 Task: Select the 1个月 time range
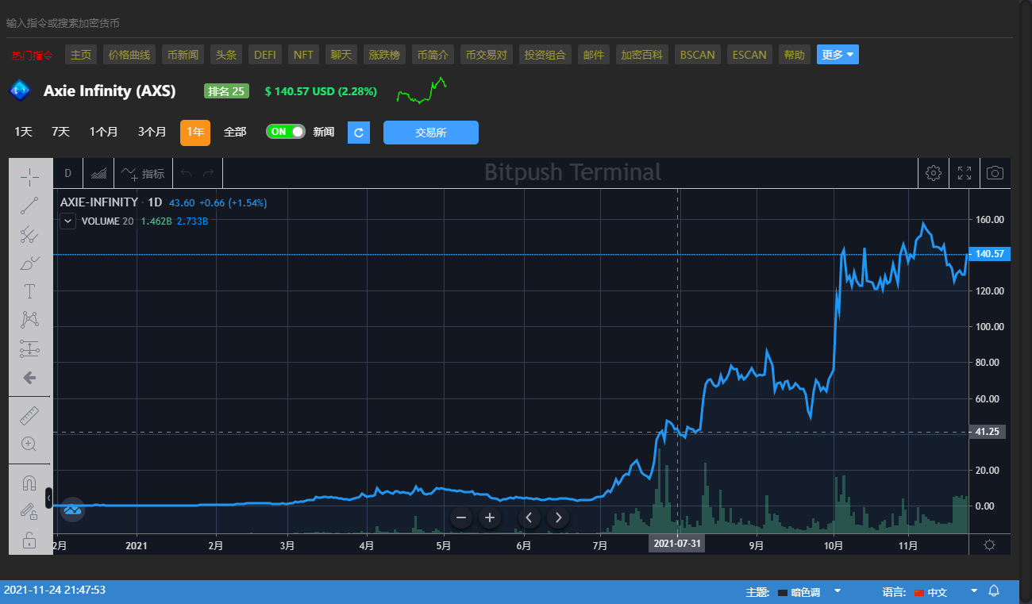pos(103,132)
